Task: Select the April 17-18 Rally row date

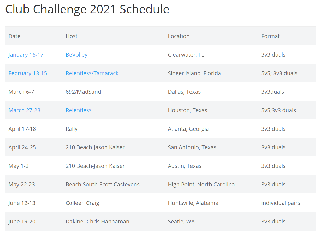Action: coord(22,129)
